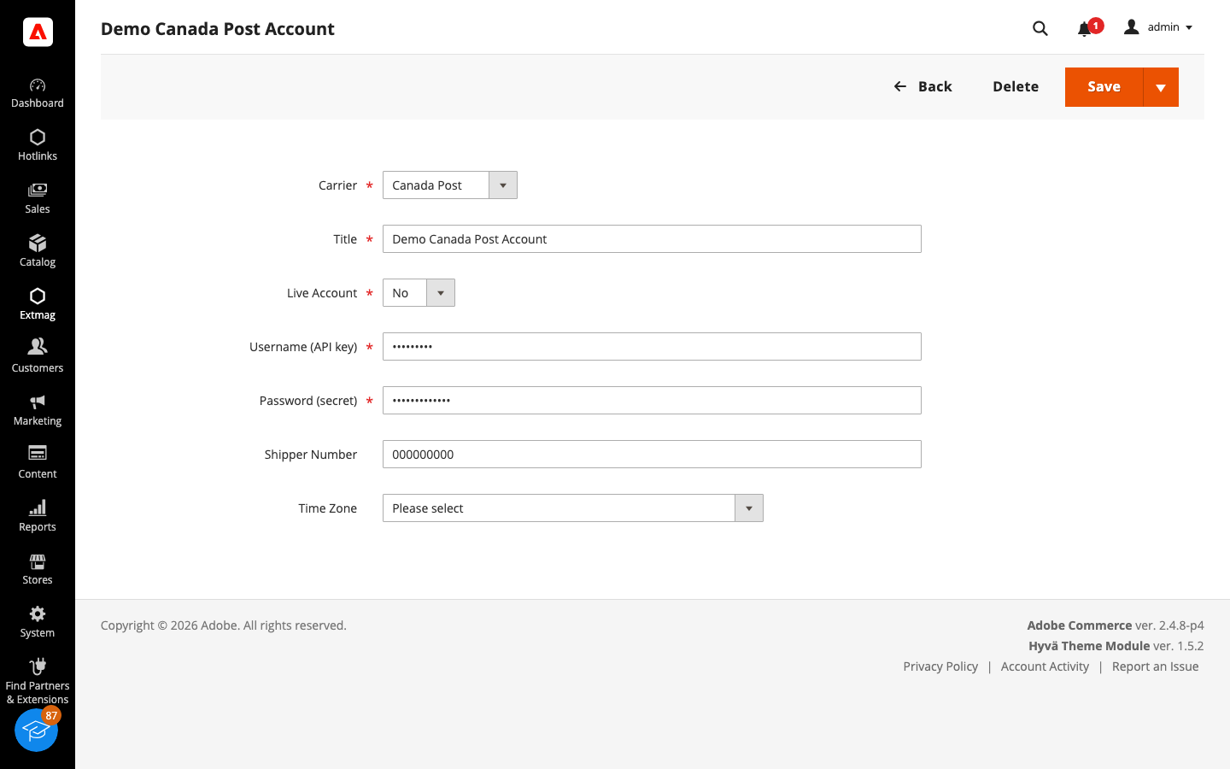Click the admin user avatar icon

tap(1132, 27)
